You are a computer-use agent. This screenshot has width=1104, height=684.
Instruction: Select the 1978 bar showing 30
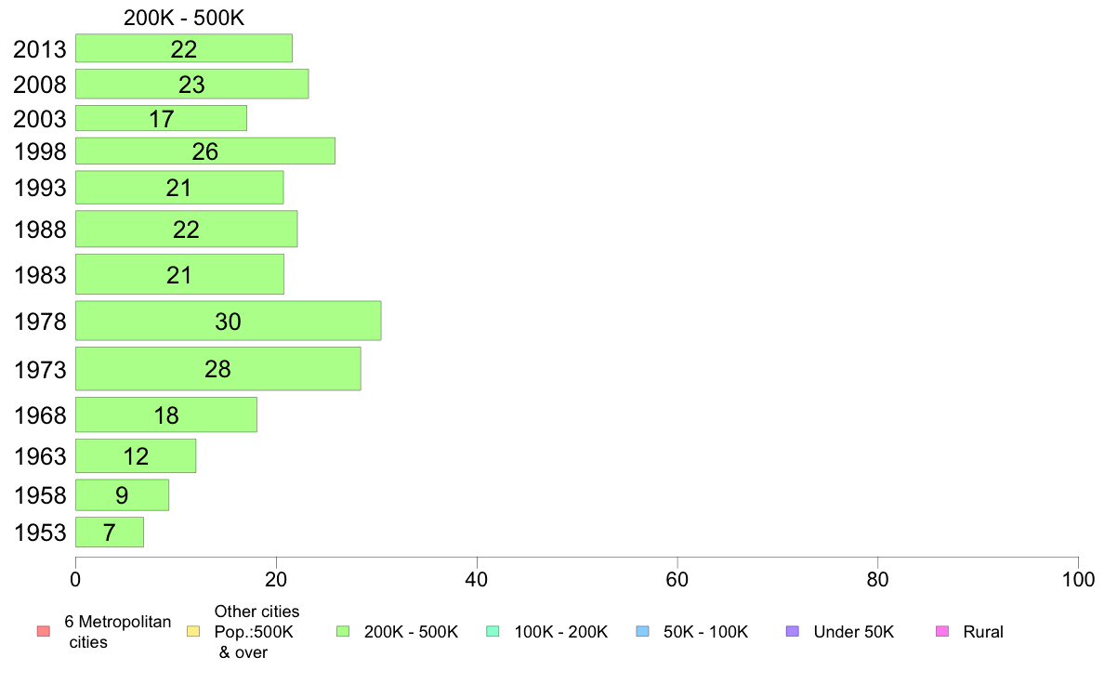click(x=228, y=322)
